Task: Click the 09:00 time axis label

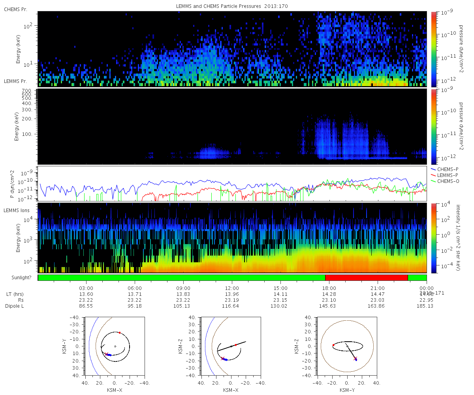Action: (x=183, y=288)
